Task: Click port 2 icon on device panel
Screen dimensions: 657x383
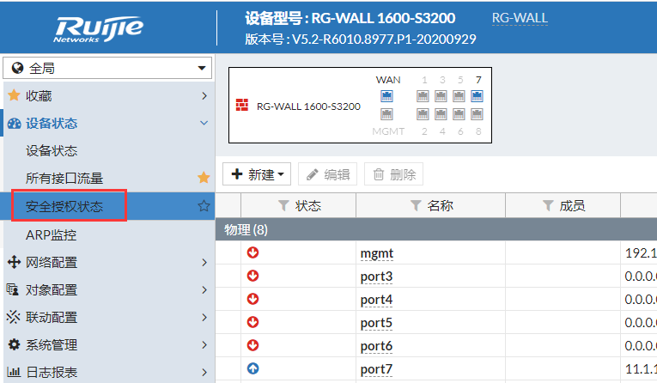Action: click(423, 114)
